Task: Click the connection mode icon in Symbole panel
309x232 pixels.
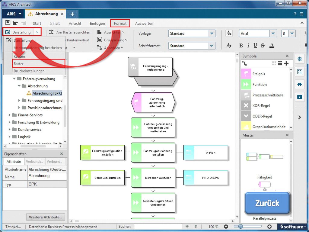Action: click(244, 63)
